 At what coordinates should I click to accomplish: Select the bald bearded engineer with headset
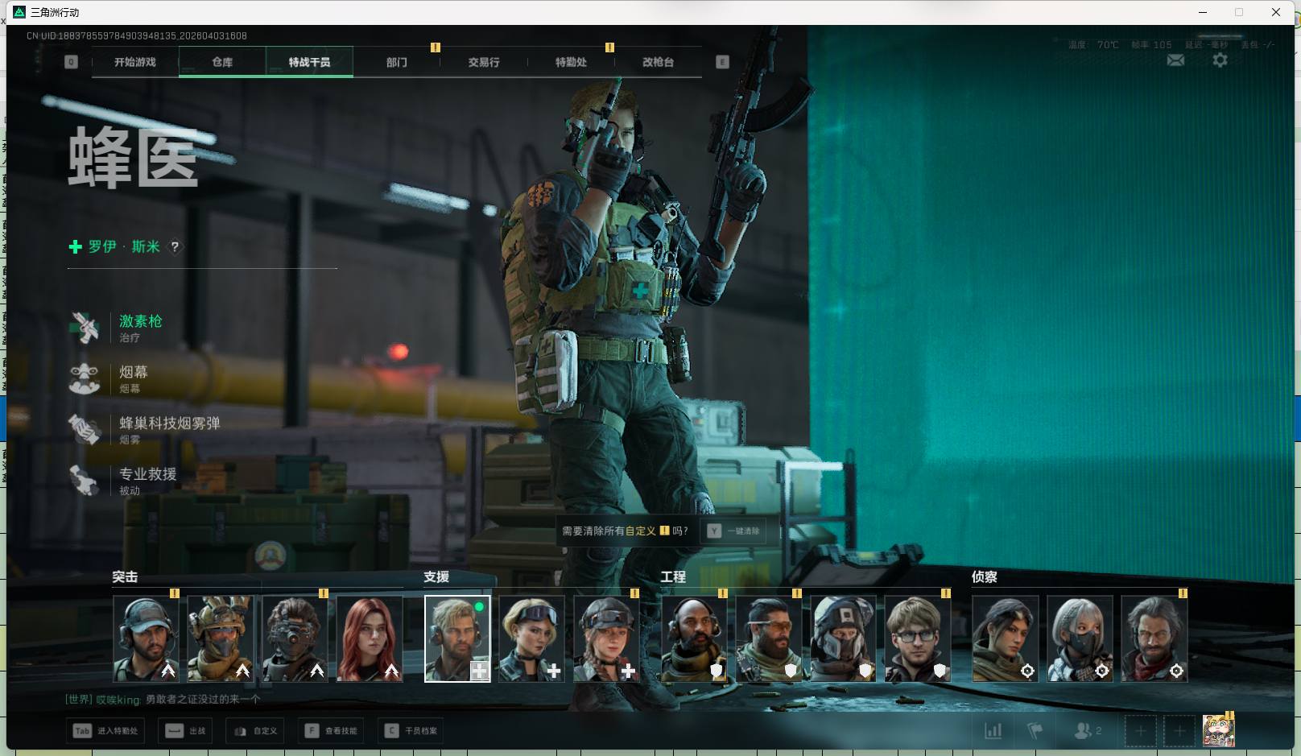694,638
